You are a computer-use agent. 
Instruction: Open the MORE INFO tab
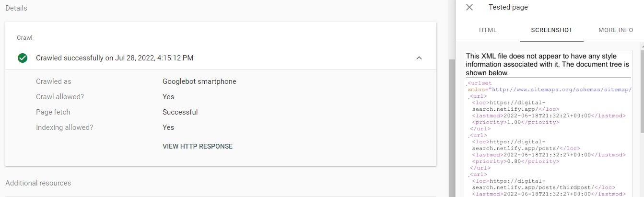coord(616,30)
